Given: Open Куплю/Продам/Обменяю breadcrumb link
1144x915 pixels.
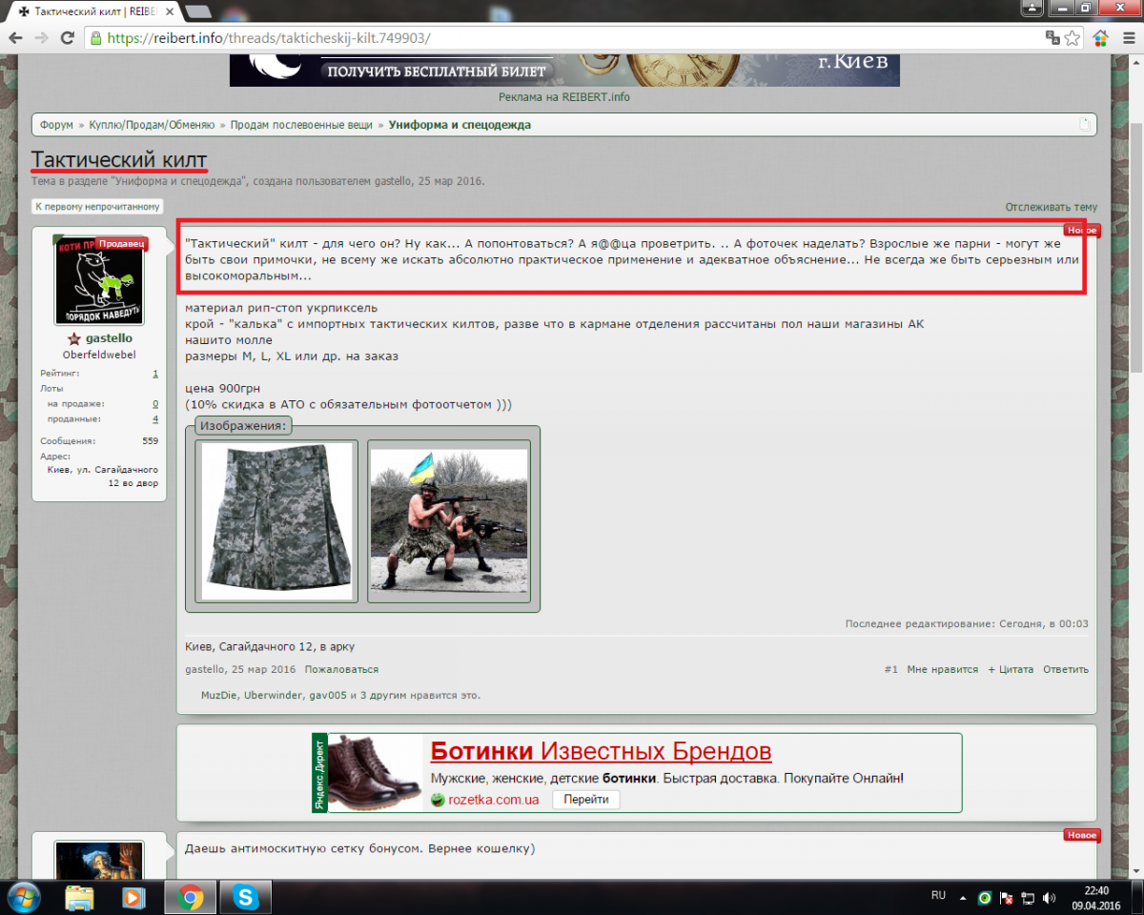Looking at the screenshot, I should coord(152,125).
